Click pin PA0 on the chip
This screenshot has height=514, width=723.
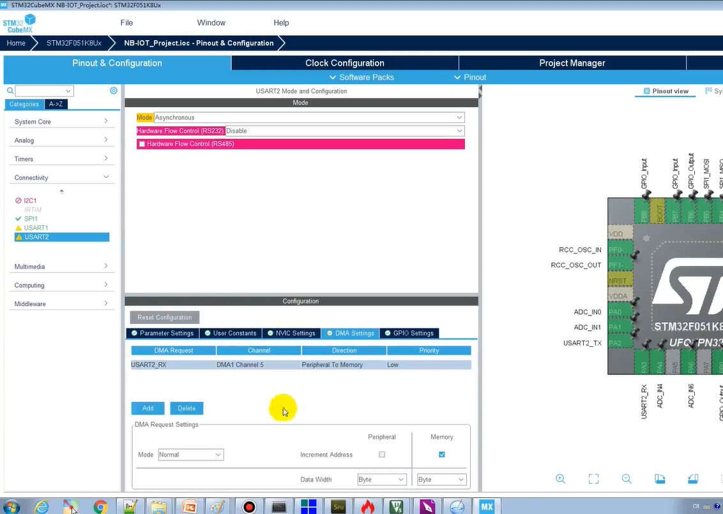coord(620,312)
